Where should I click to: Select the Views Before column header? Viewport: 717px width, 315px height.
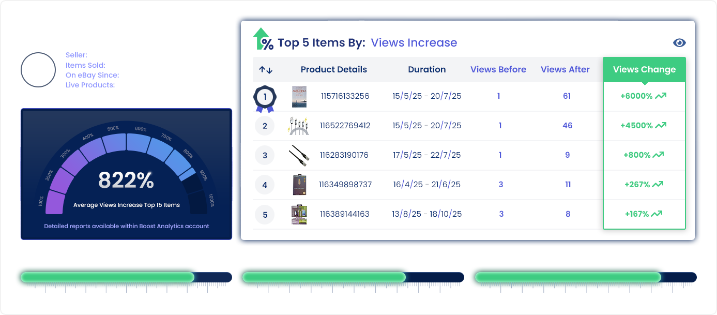coord(498,70)
